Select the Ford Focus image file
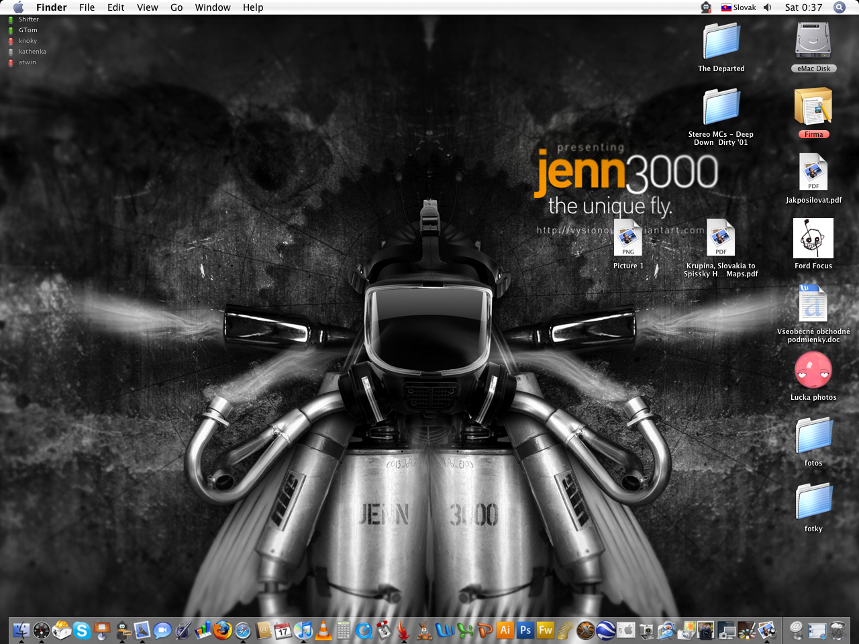 (813, 239)
